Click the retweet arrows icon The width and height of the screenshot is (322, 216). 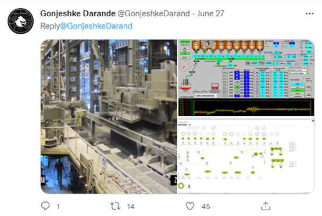(116, 206)
